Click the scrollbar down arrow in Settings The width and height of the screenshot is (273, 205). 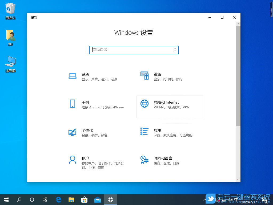click(238, 180)
